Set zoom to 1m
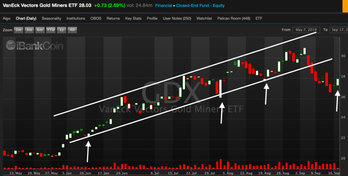This screenshot has width=348, height=176. 18,30
